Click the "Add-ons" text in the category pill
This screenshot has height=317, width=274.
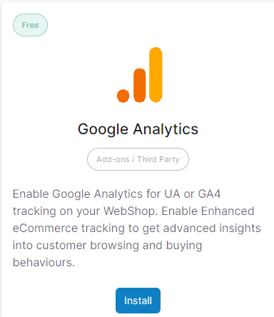113,159
